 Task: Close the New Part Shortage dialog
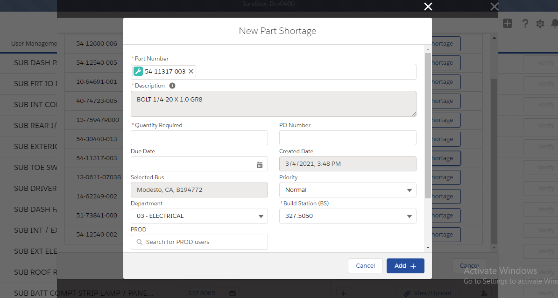coord(428,7)
